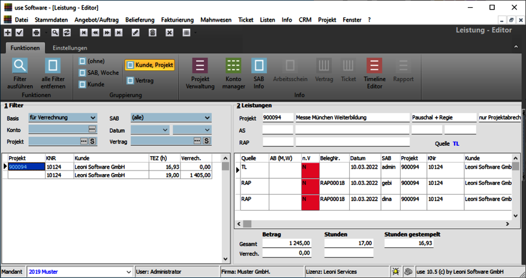The width and height of the screenshot is (526, 278).
Task: Open Projekt Verwaltung
Action: click(x=199, y=74)
